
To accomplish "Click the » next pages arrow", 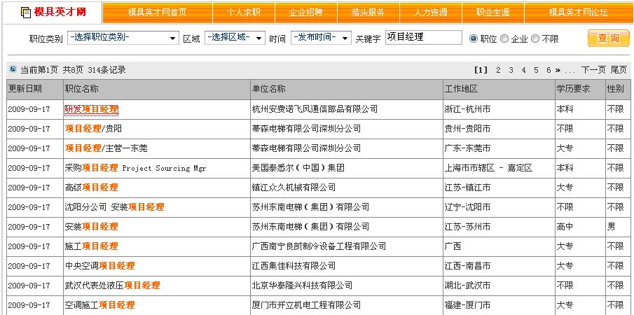I will click(x=558, y=70).
